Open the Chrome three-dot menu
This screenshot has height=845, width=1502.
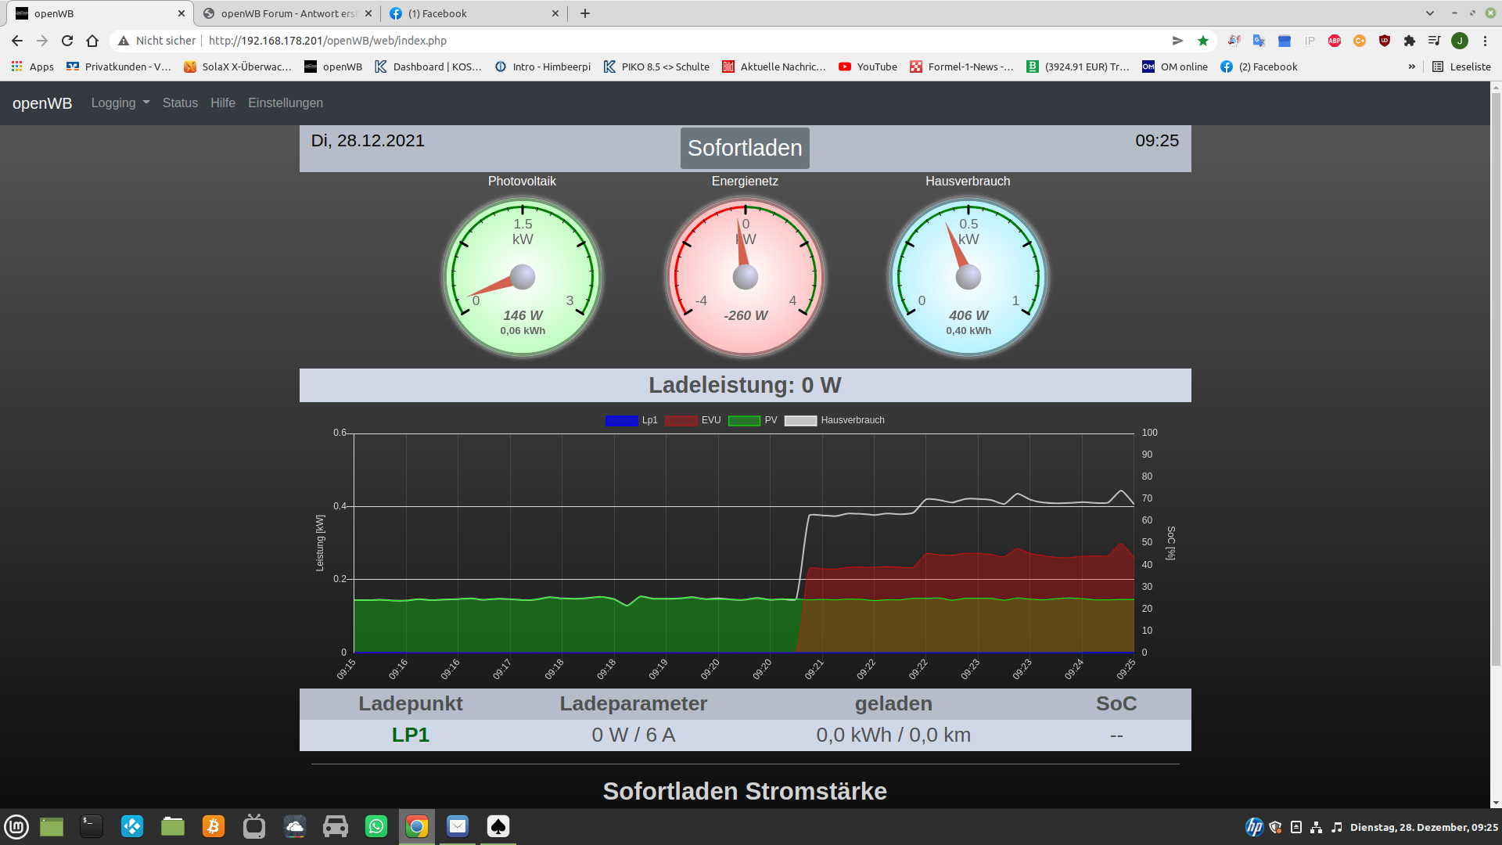tap(1485, 41)
